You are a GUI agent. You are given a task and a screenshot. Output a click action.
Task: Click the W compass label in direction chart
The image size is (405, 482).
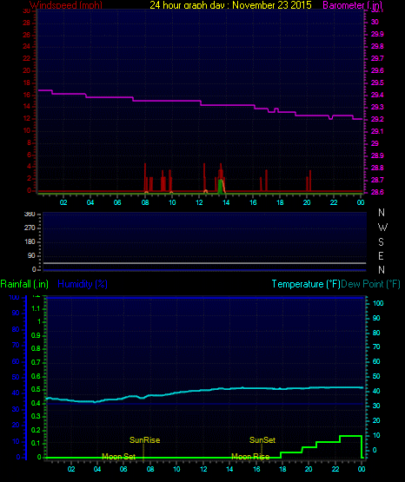(382, 228)
